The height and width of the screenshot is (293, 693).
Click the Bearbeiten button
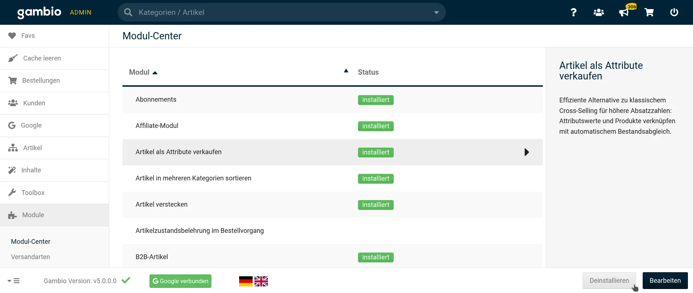tap(665, 281)
